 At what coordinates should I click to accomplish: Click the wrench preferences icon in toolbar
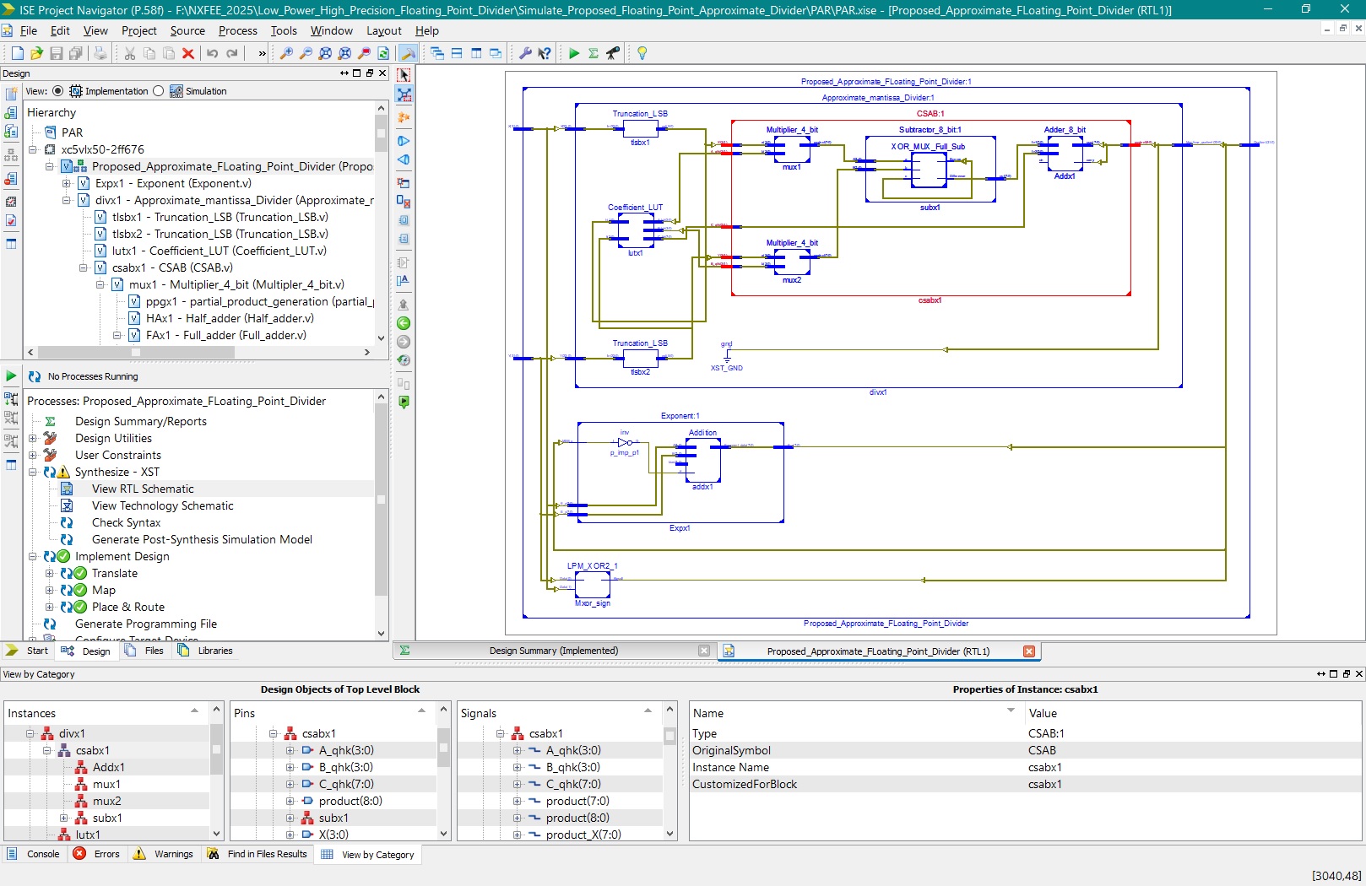524,53
